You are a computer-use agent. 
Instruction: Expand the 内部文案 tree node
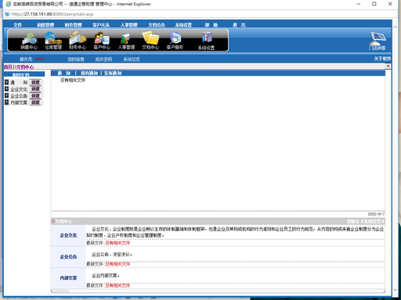[7, 102]
